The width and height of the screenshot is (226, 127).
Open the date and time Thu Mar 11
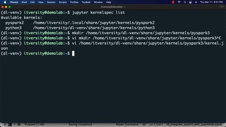(211, 2)
